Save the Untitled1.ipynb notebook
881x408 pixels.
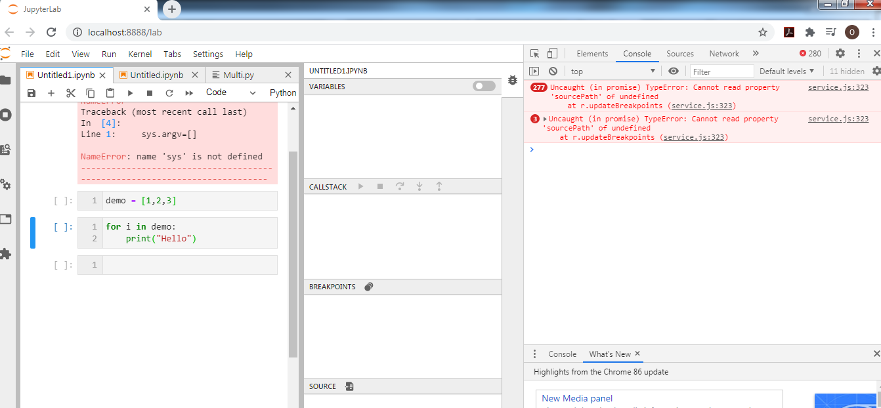pos(31,92)
